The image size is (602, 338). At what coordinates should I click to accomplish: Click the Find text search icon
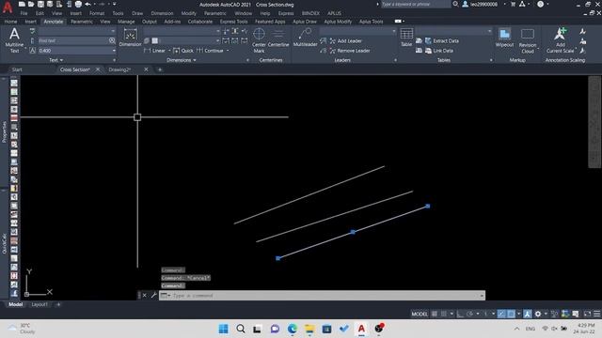(x=112, y=40)
